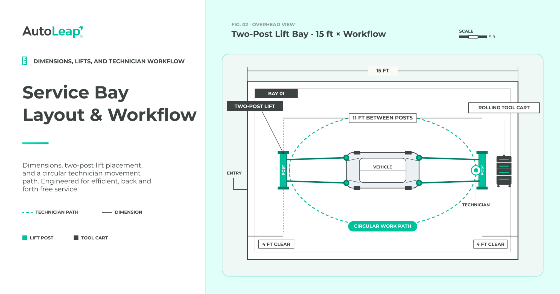Click the right 4 FT CLEAR label
The height and width of the screenshot is (294, 560).
click(490, 244)
